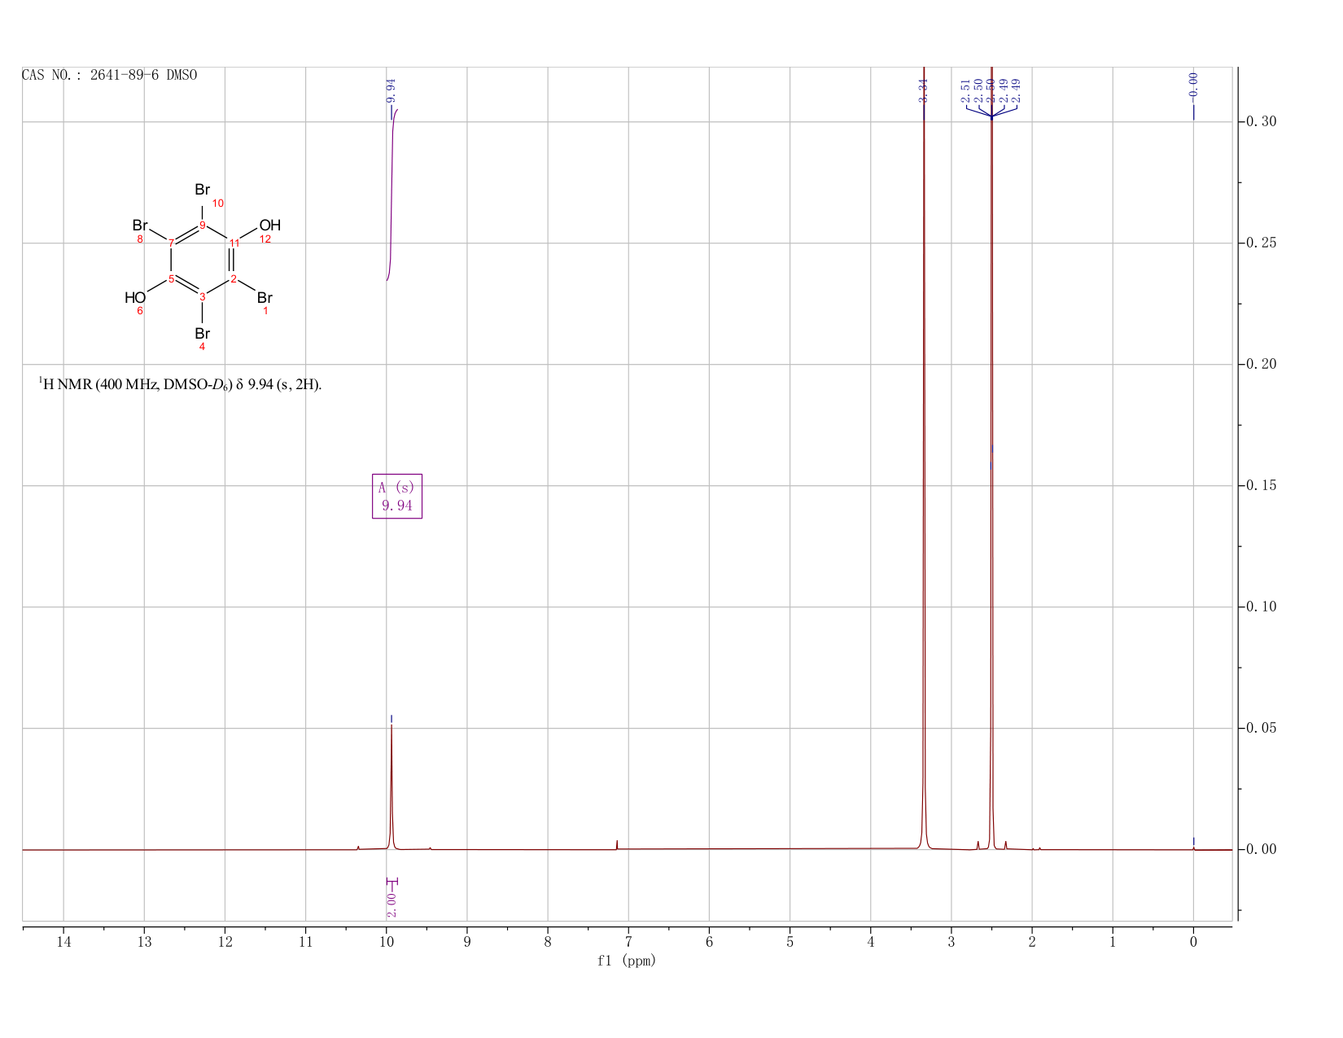Click the 1H NMR description line '9.94 (s, 2H)'
The height and width of the screenshot is (1038, 1343).
pos(181,384)
